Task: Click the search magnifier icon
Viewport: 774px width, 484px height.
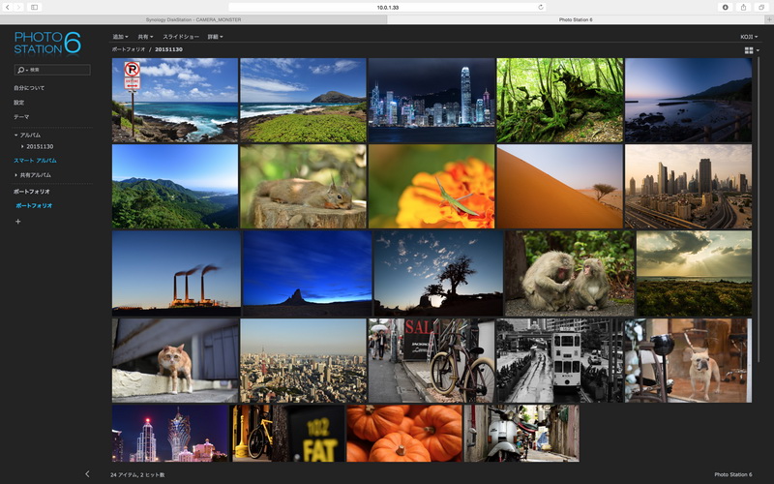Action: tap(20, 71)
